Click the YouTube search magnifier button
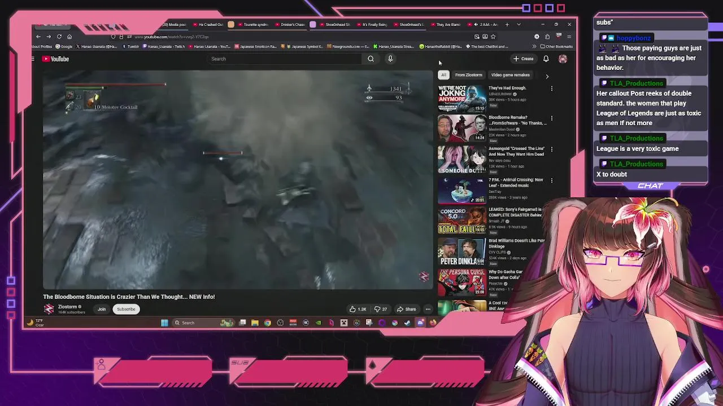 pyautogui.click(x=371, y=59)
